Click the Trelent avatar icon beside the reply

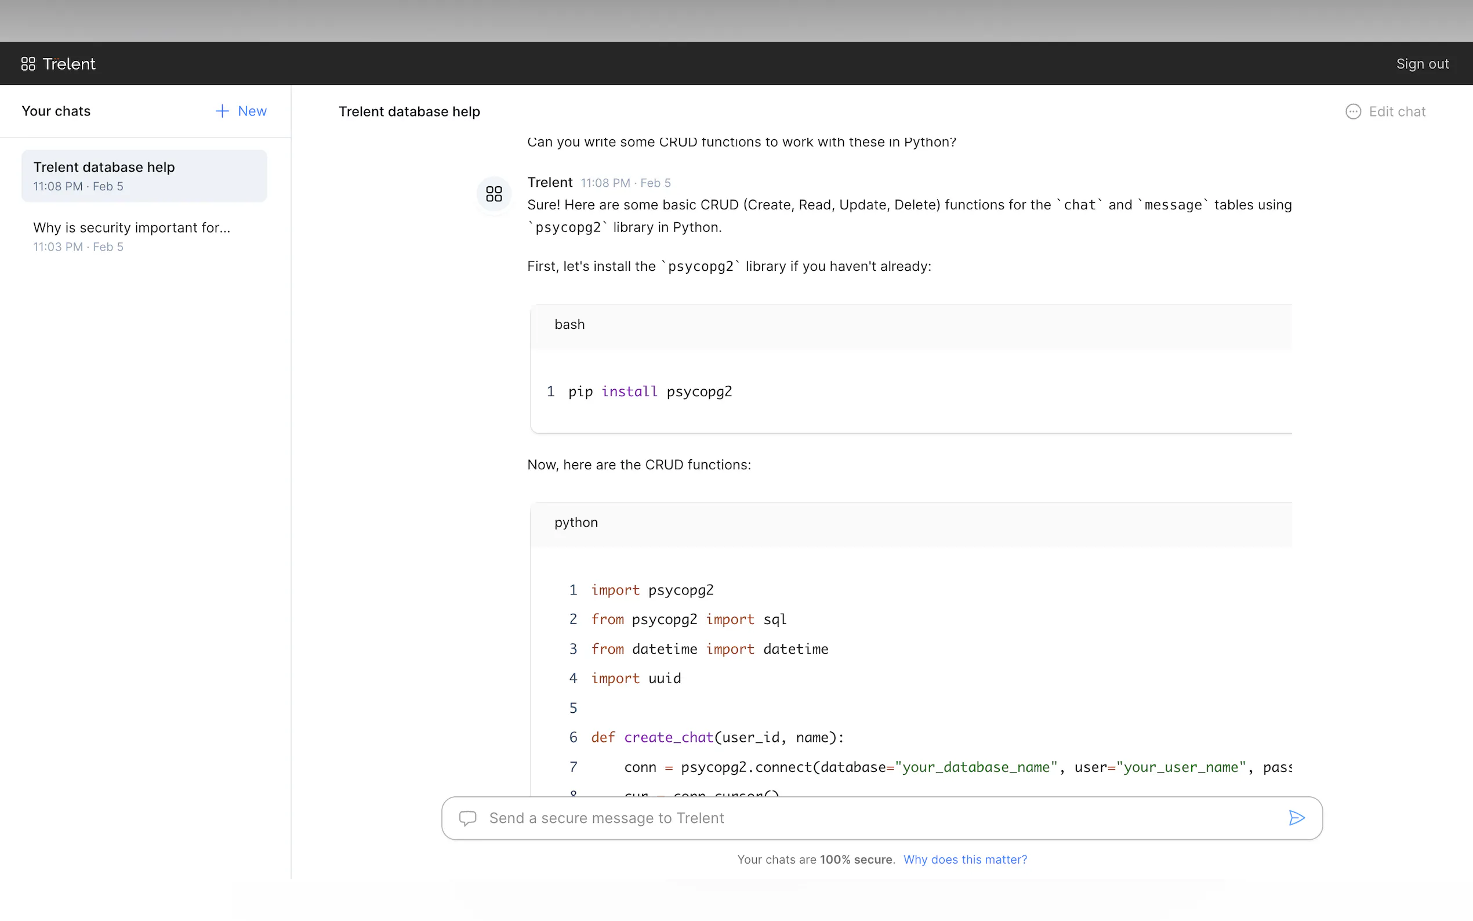tap(494, 194)
